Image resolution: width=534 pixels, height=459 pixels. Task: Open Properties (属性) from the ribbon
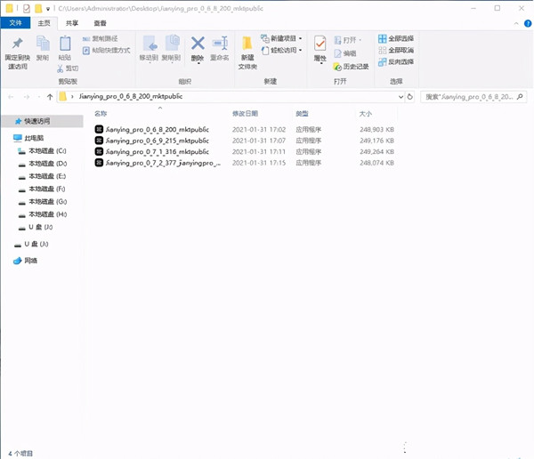tap(320, 44)
